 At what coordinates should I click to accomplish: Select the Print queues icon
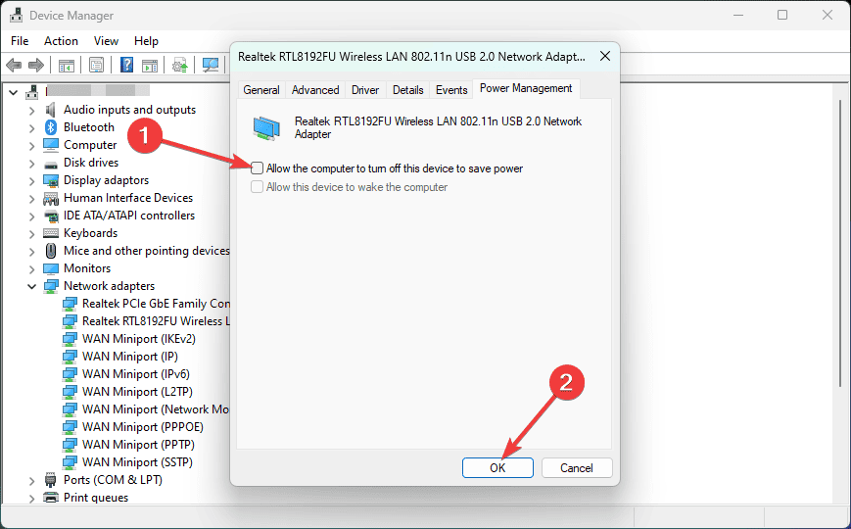[51, 498]
